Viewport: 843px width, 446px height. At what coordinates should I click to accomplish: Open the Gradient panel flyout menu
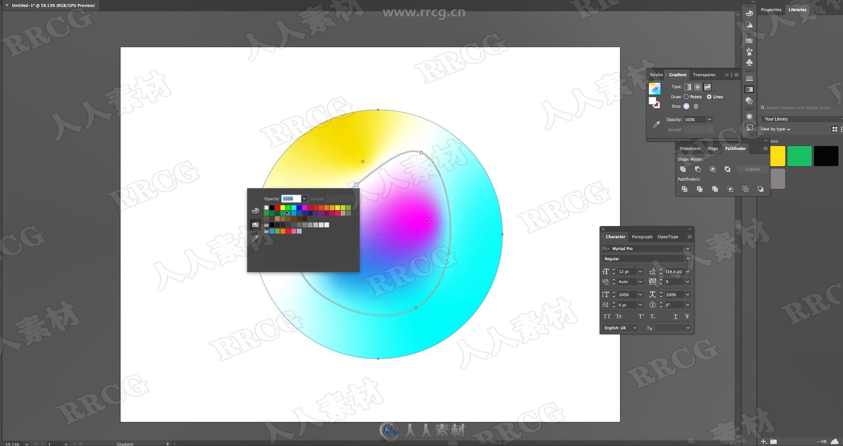[736, 75]
